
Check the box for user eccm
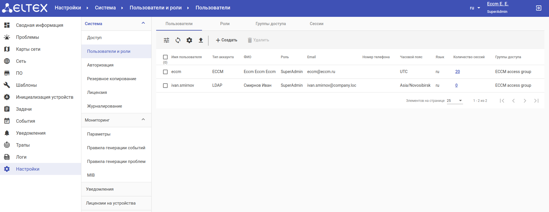point(165,72)
